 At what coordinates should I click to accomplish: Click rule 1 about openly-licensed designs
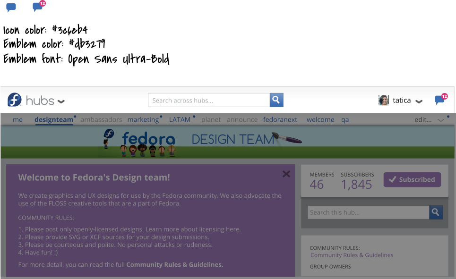coord(129,229)
